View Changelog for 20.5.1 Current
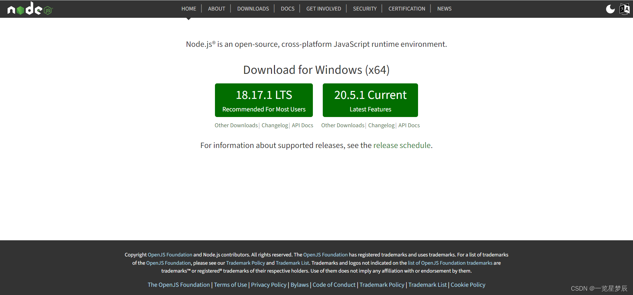The height and width of the screenshot is (295, 633). (381, 126)
